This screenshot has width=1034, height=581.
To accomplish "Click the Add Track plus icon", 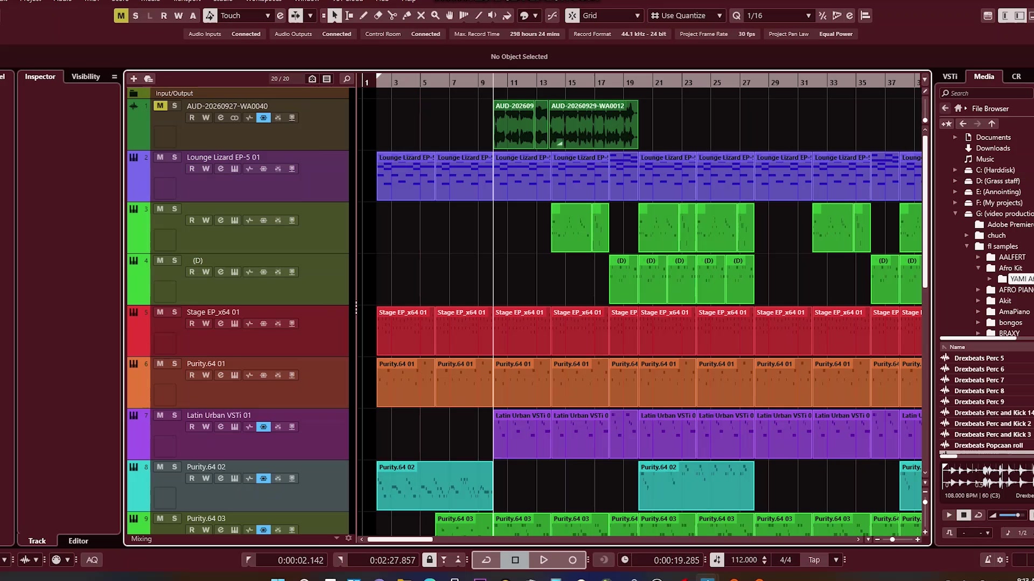I will click(x=134, y=79).
